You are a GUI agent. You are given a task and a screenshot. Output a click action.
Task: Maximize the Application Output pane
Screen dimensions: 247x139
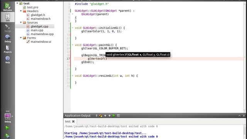239,116
